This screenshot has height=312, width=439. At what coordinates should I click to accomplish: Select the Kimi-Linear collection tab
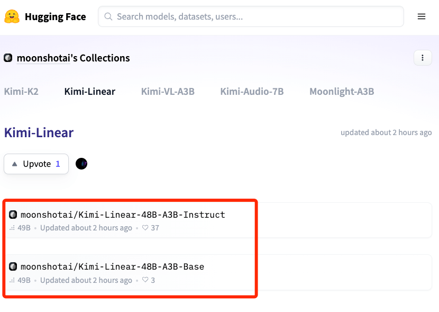coord(89,92)
